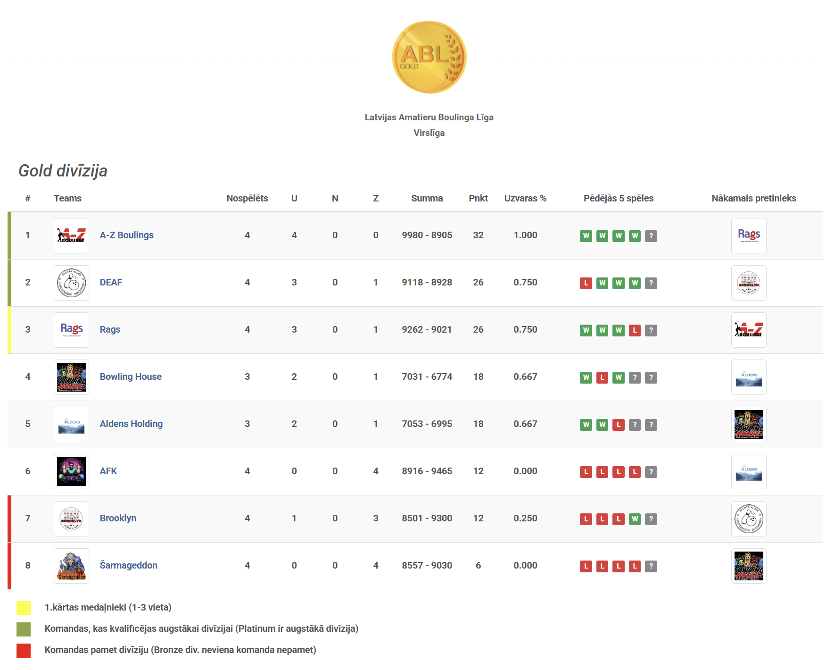
Task: Click the Uzvaras % column header
Action: pos(525,198)
